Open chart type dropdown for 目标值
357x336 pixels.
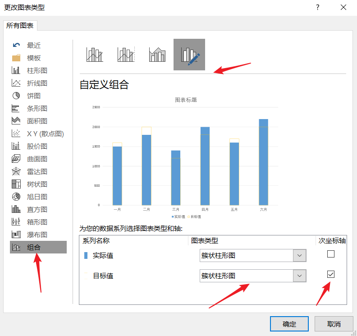(299, 276)
